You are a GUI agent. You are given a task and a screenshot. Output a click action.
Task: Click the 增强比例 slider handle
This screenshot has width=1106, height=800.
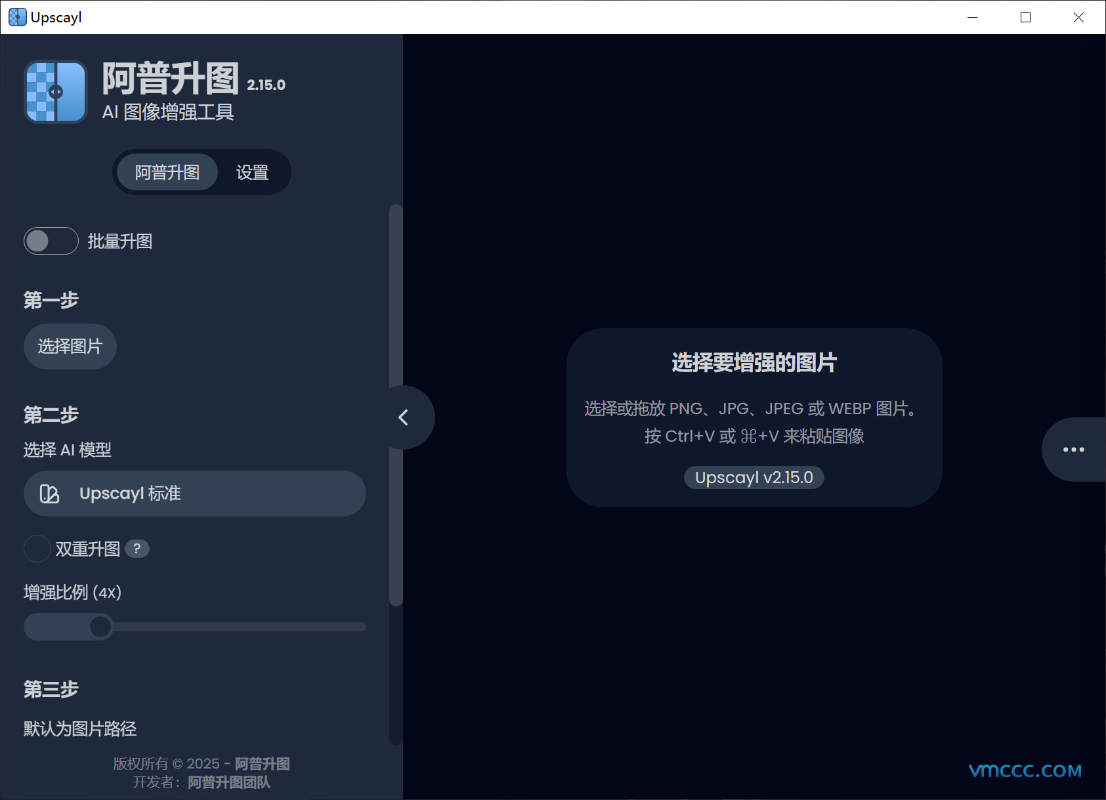point(100,627)
